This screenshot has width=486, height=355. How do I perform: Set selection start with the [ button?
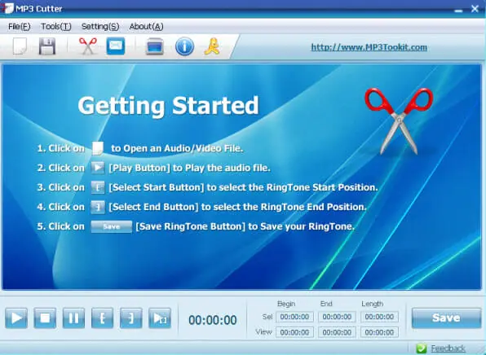click(x=102, y=318)
